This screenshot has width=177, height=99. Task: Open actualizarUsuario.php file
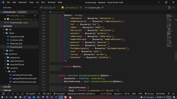coord(22,75)
